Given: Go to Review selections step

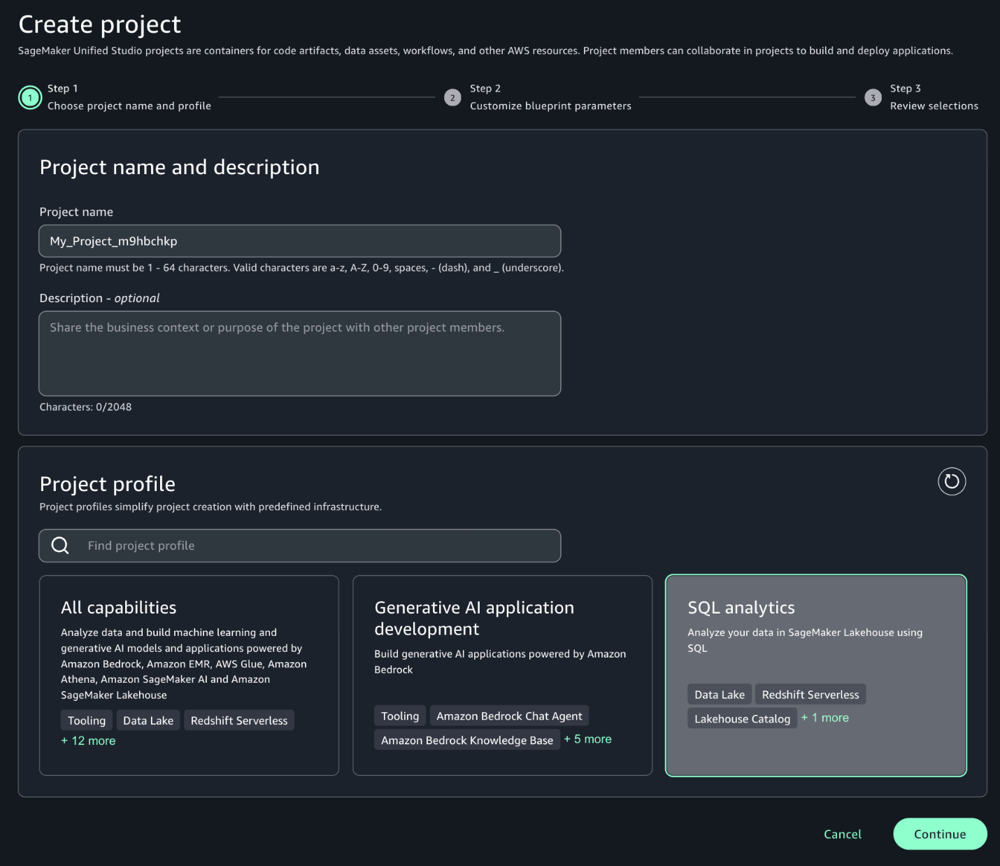Looking at the screenshot, I should (x=934, y=106).
